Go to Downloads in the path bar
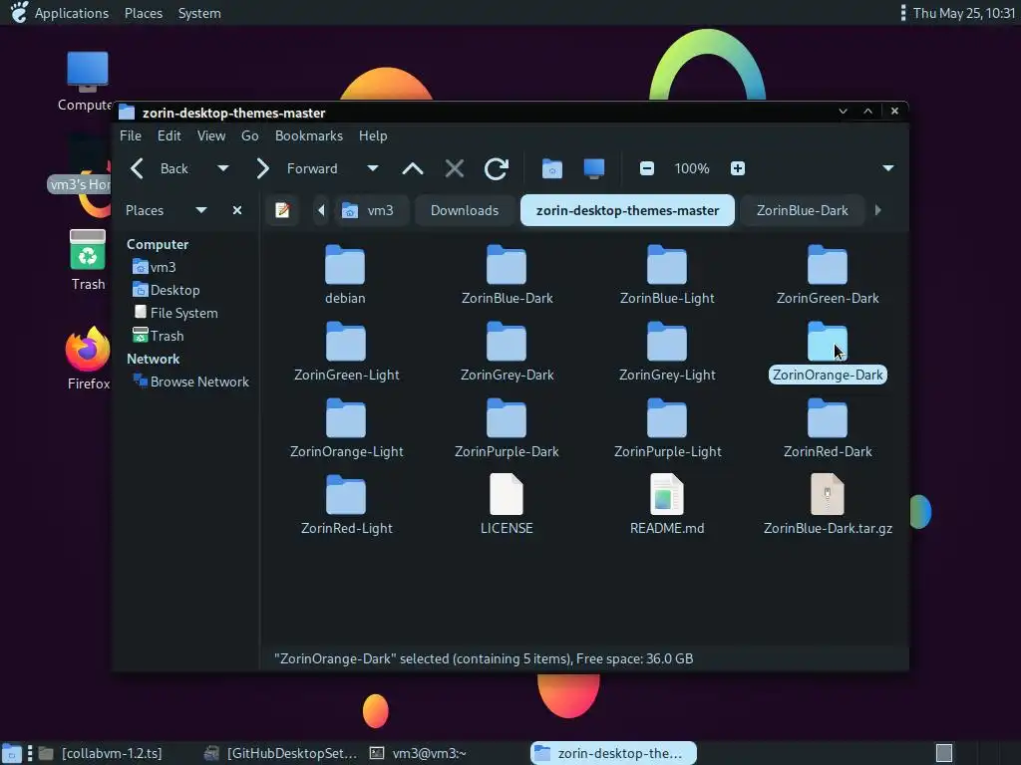The image size is (1021, 765). [x=465, y=210]
